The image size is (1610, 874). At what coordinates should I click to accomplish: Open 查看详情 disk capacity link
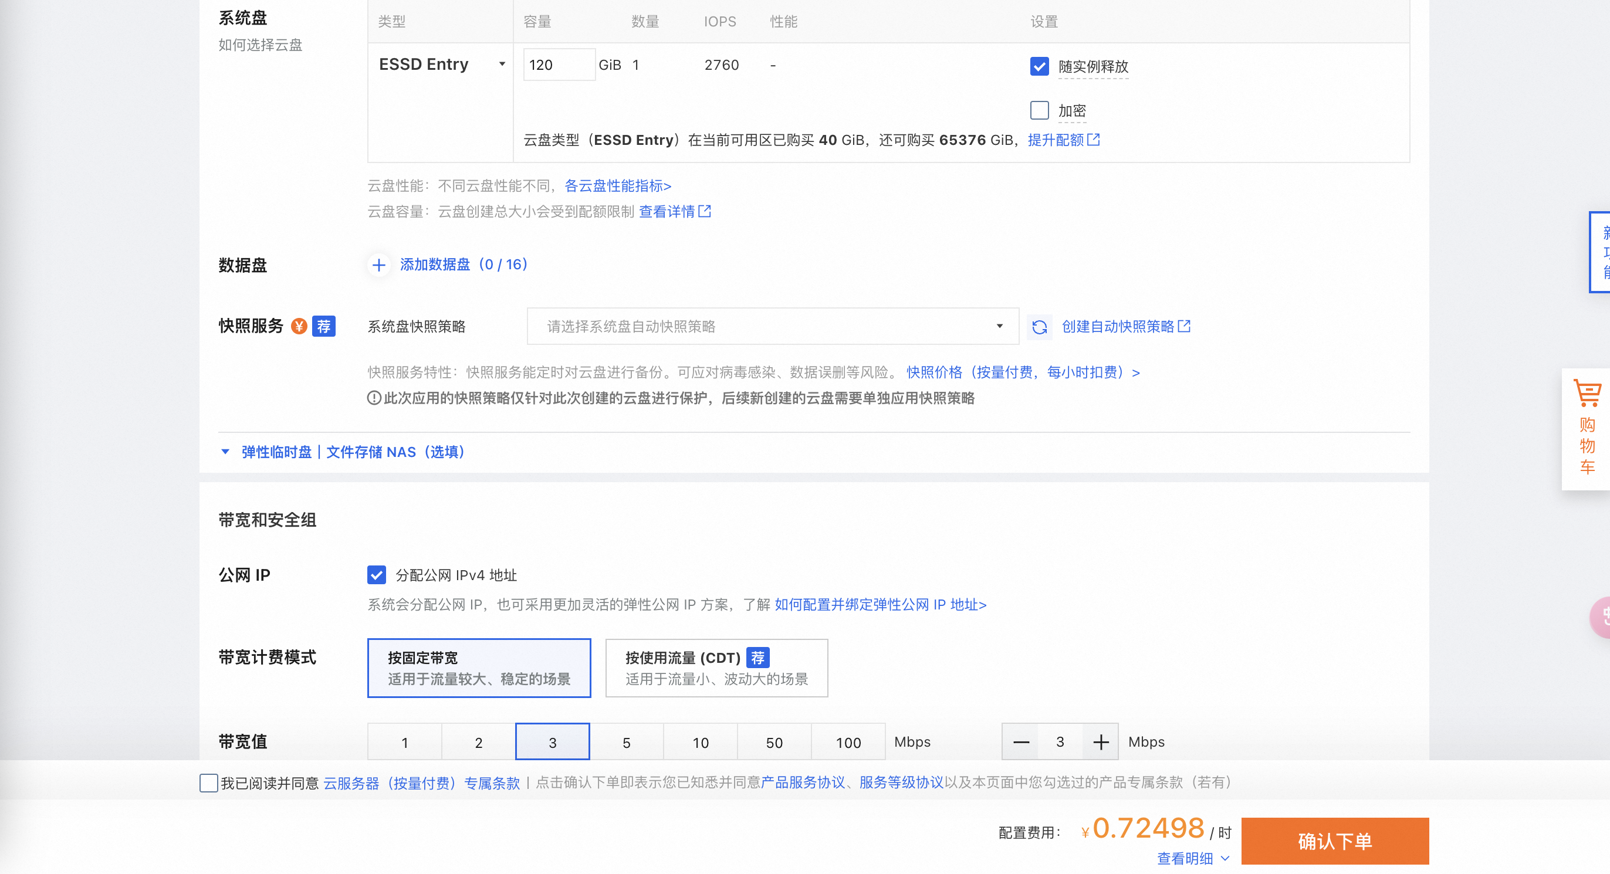click(667, 211)
